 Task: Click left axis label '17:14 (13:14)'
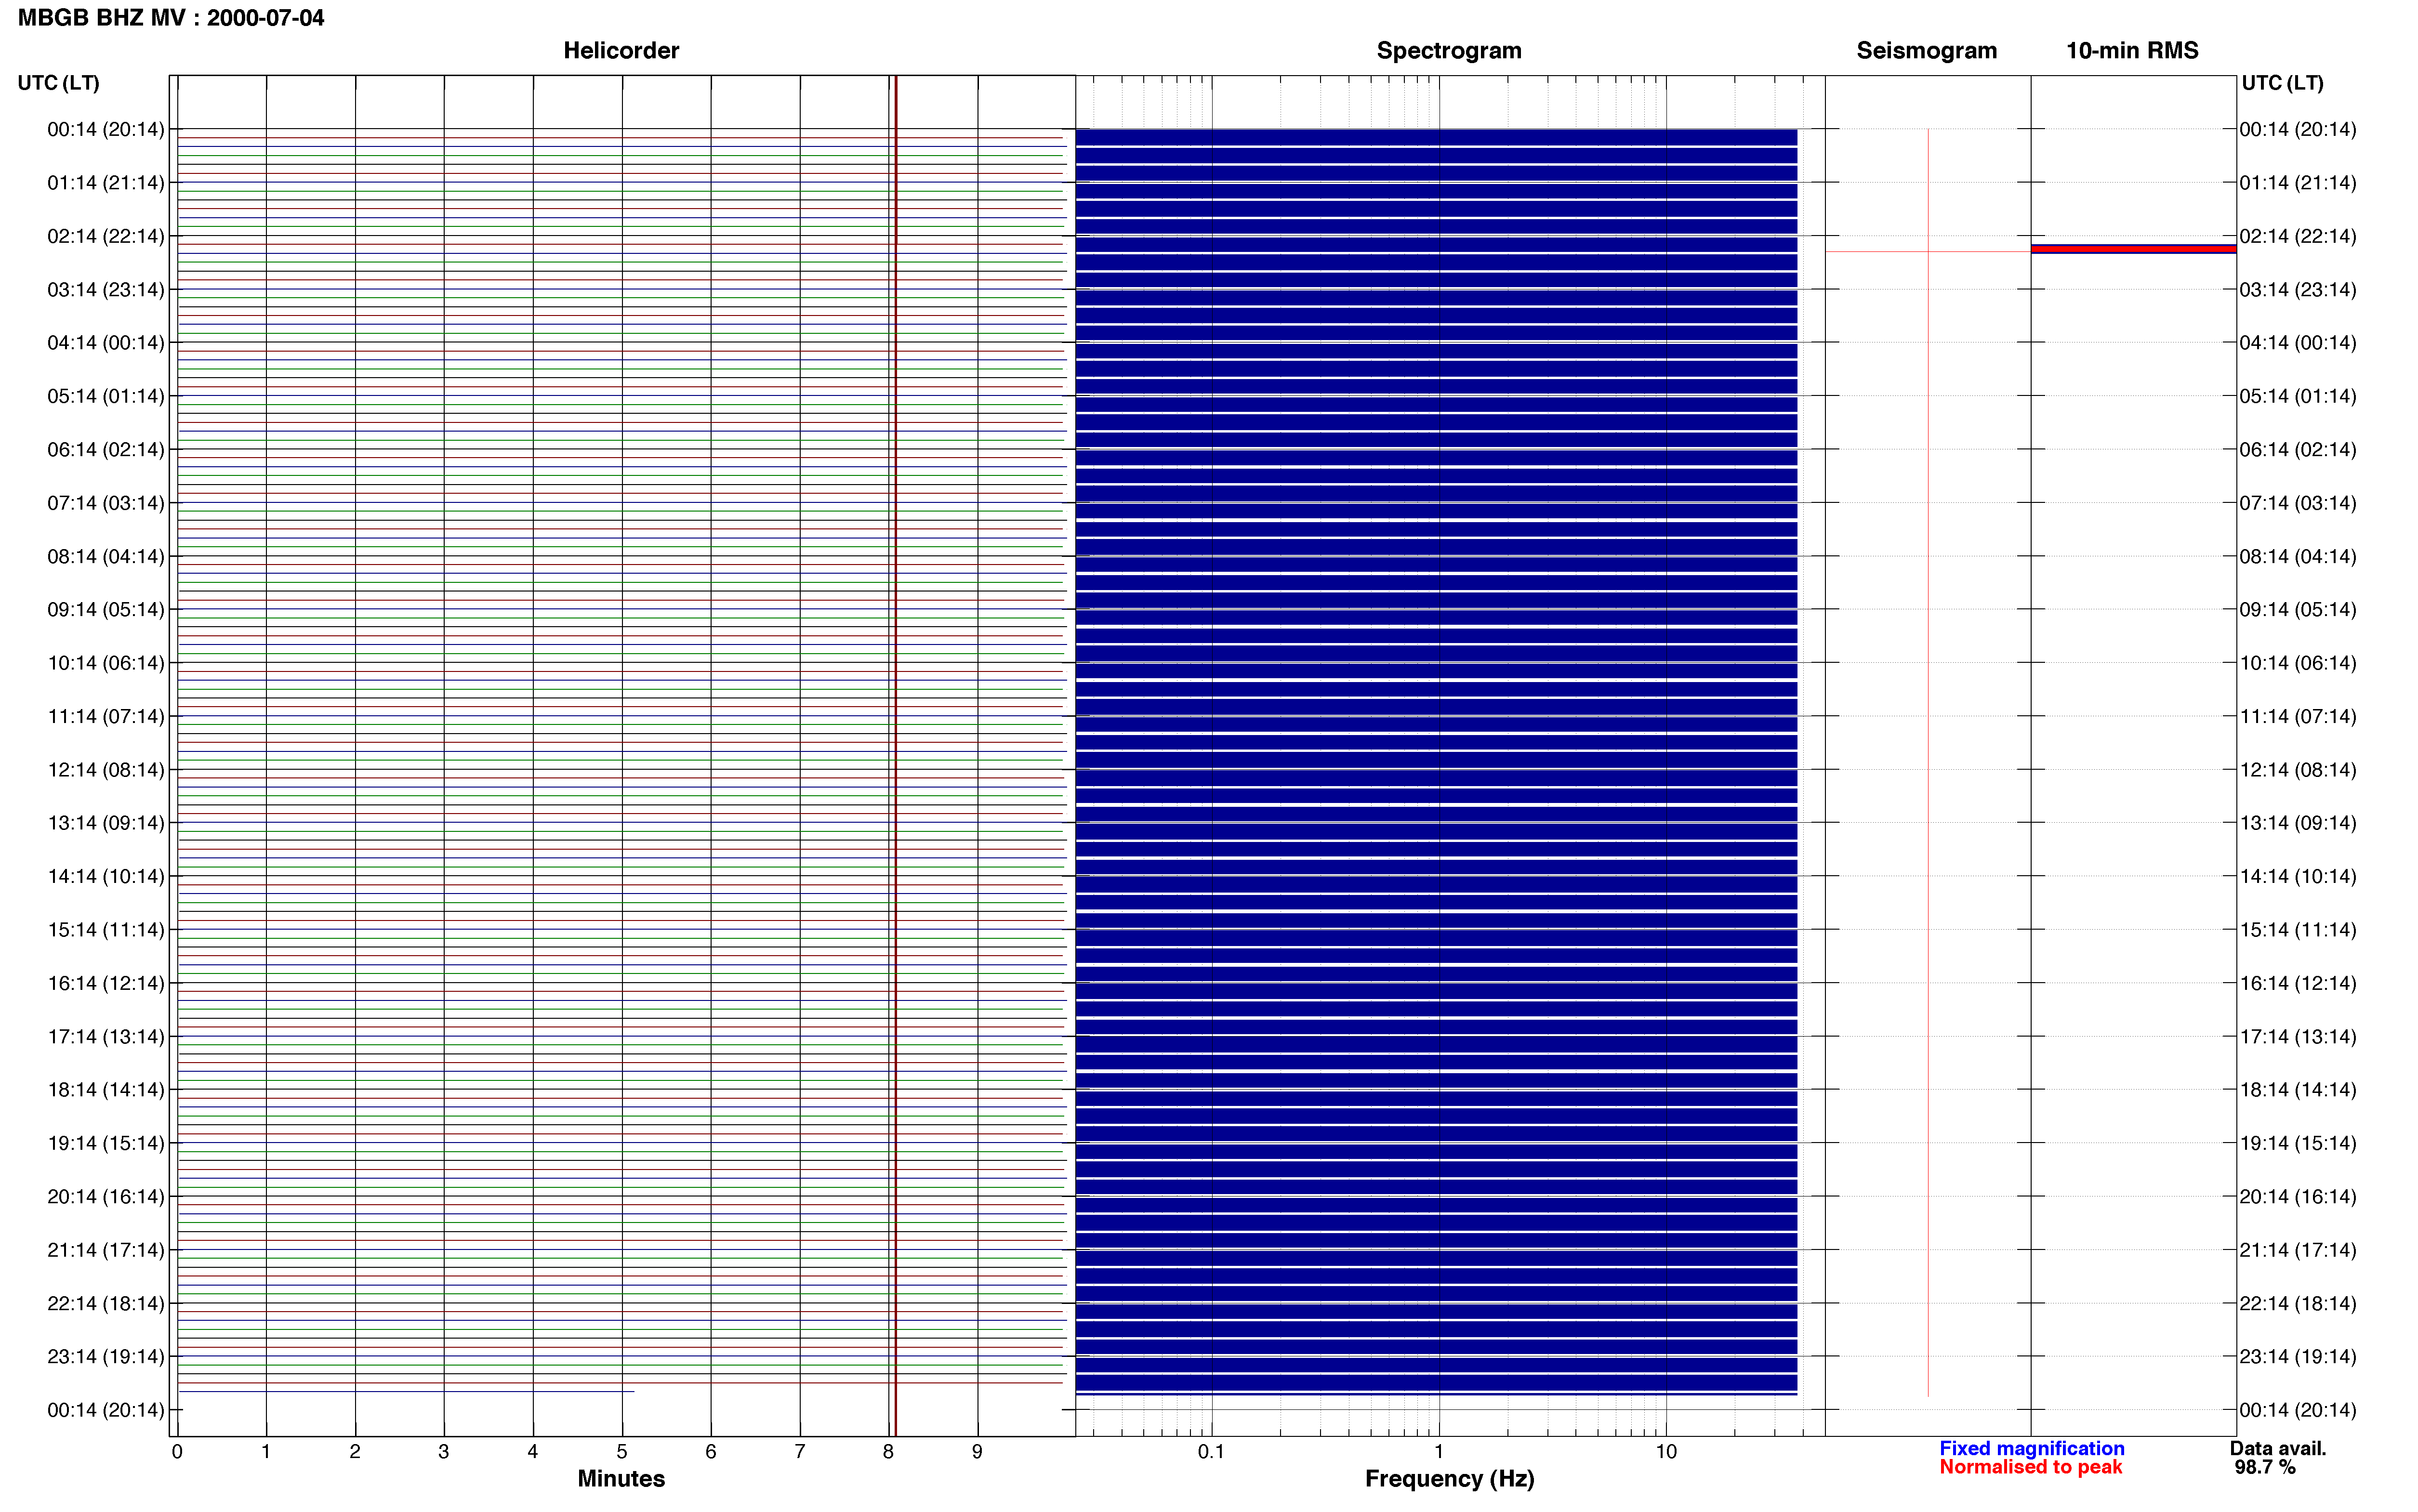(x=106, y=1036)
